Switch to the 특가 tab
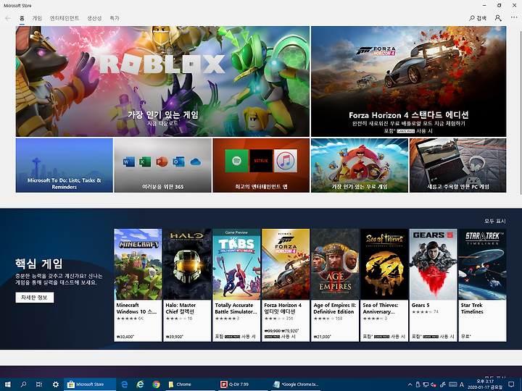This screenshot has height=391, width=522. (x=115, y=18)
